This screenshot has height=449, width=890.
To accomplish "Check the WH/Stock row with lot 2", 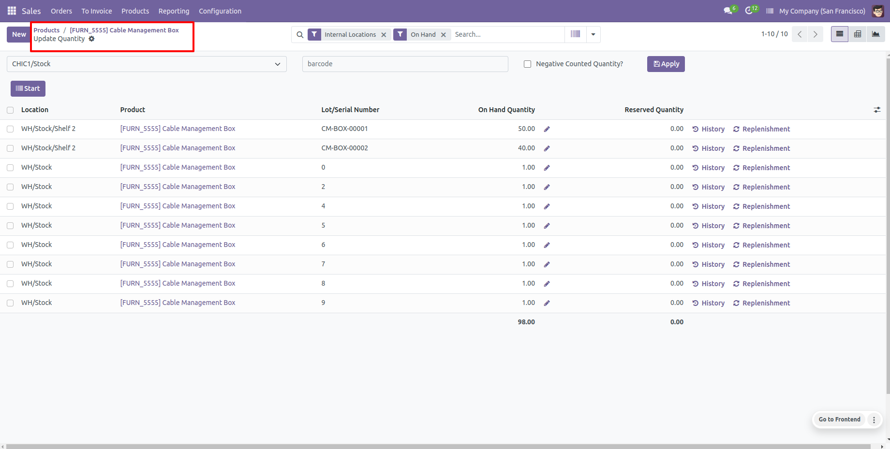I will [x=10, y=187].
